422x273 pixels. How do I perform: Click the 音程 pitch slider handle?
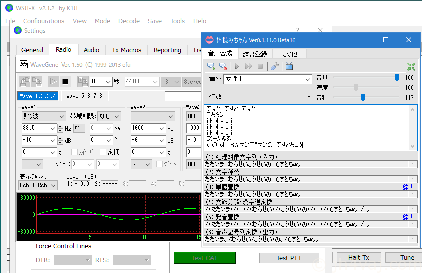363,97
